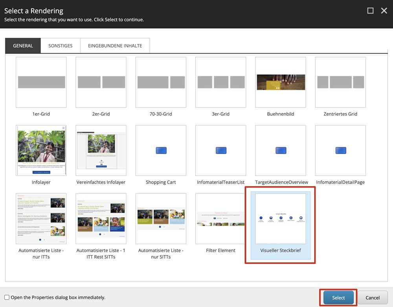Switch to the SONSTIGES tab
Viewport: 393px width, 307px height.
61,46
